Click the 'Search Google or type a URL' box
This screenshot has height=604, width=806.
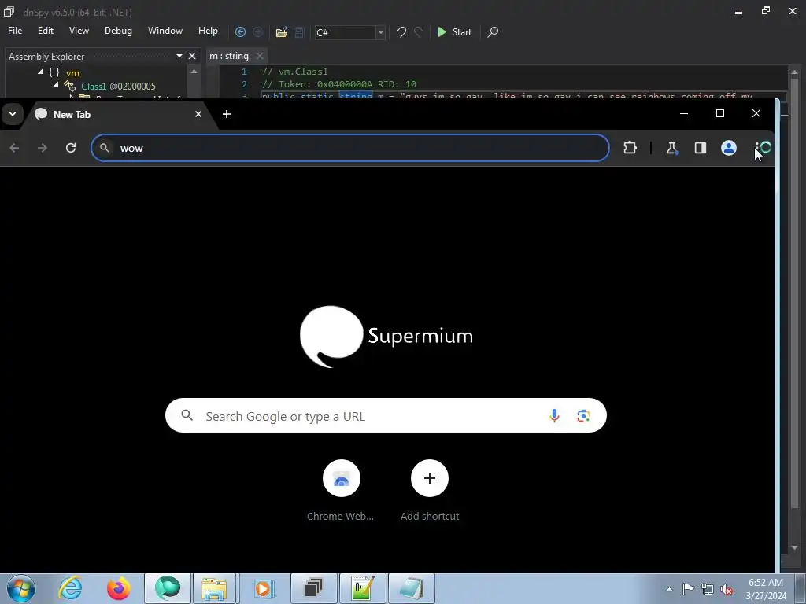pyautogui.click(x=386, y=415)
